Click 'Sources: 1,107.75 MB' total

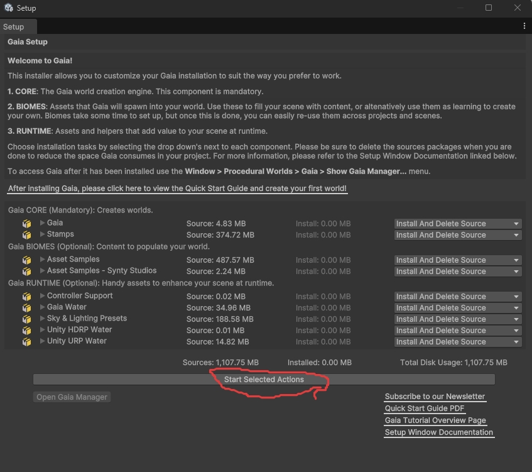click(220, 363)
